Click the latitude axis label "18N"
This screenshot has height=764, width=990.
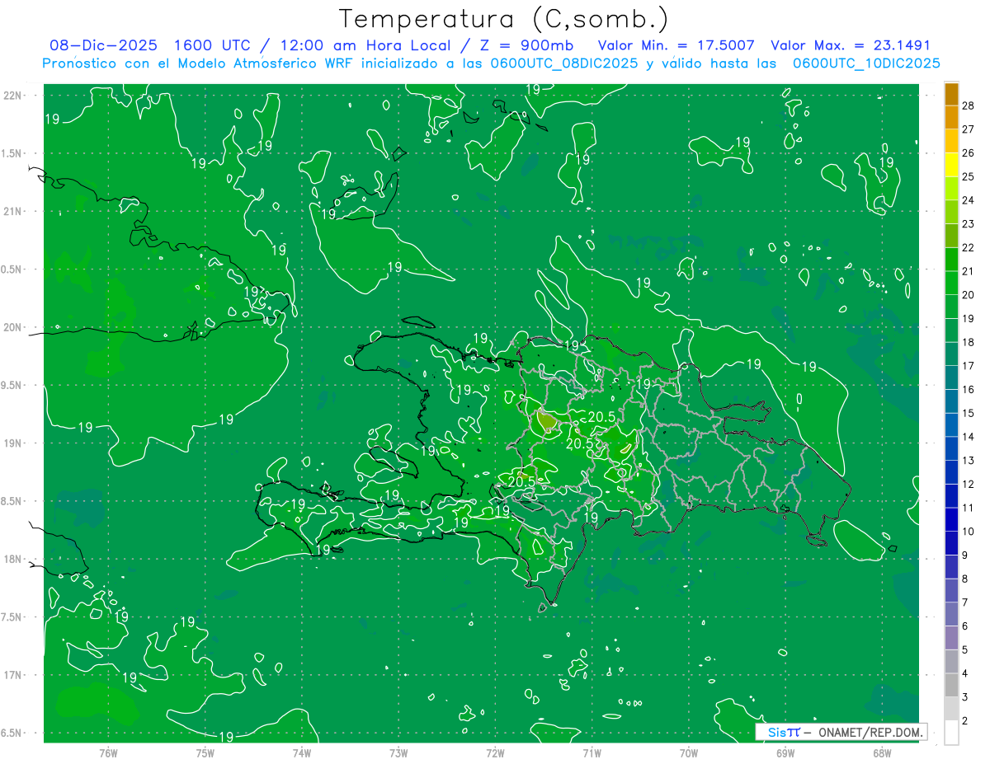pyautogui.click(x=12, y=559)
